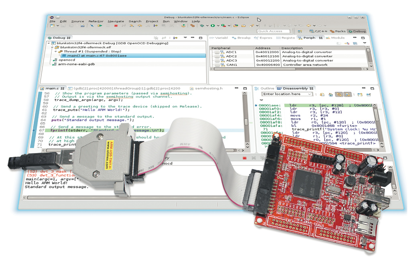Click the main.c editor vertical scrollbar
Screen dimensions: 411x276
point(246,119)
